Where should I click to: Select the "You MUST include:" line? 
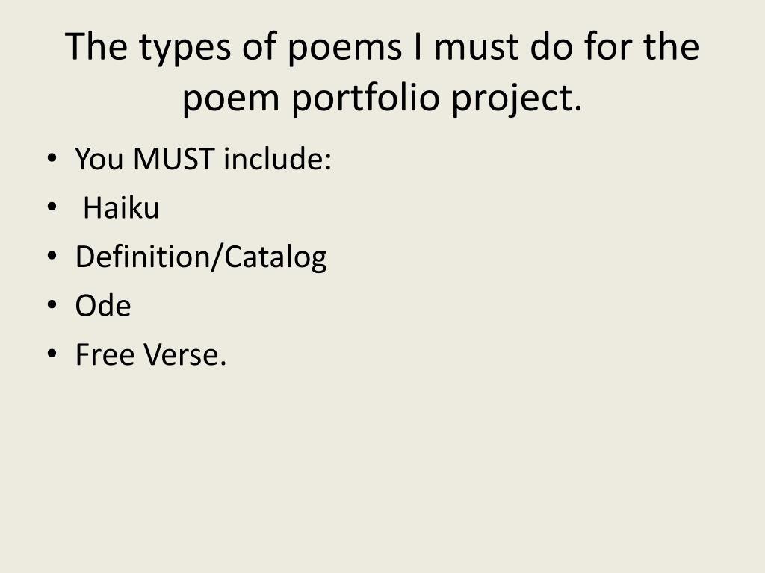(x=203, y=159)
